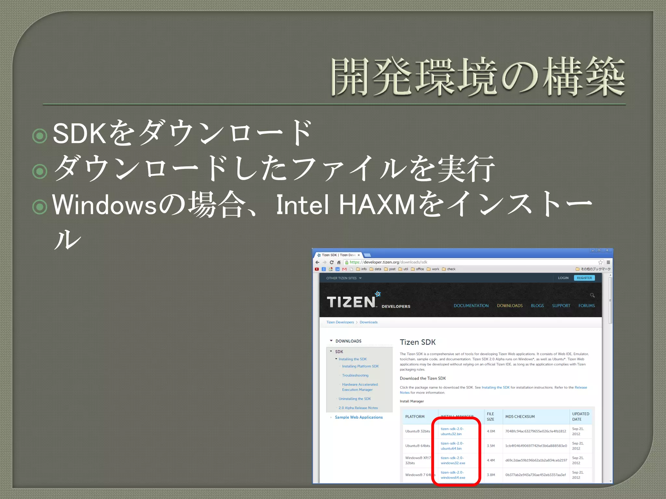Click the Tizen SDK page heading
666x499 pixels.
[418, 342]
